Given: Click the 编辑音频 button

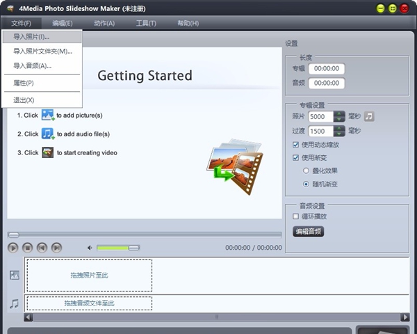Looking at the screenshot, I should click(x=308, y=232).
